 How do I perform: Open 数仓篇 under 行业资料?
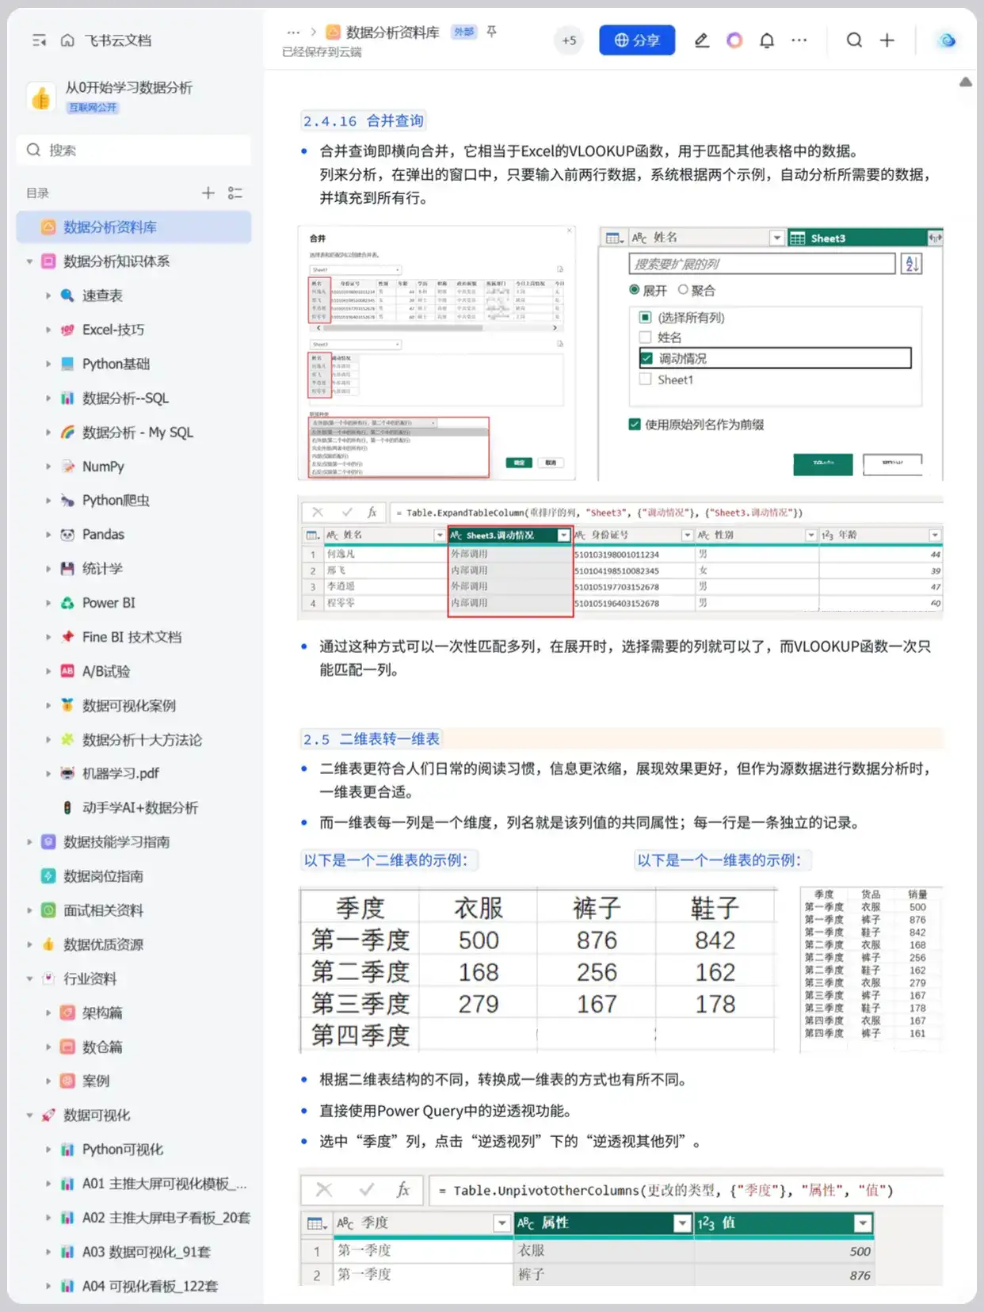(x=102, y=1047)
